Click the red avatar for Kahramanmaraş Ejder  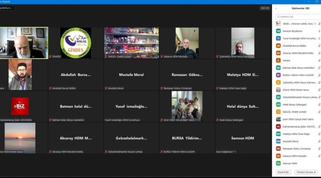click(278, 127)
